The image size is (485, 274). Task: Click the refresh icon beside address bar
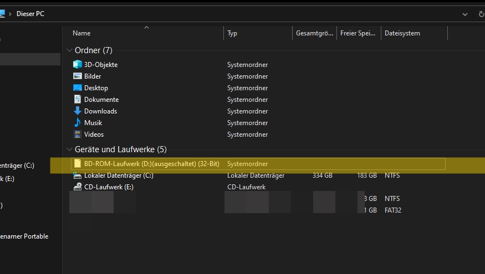click(x=481, y=14)
